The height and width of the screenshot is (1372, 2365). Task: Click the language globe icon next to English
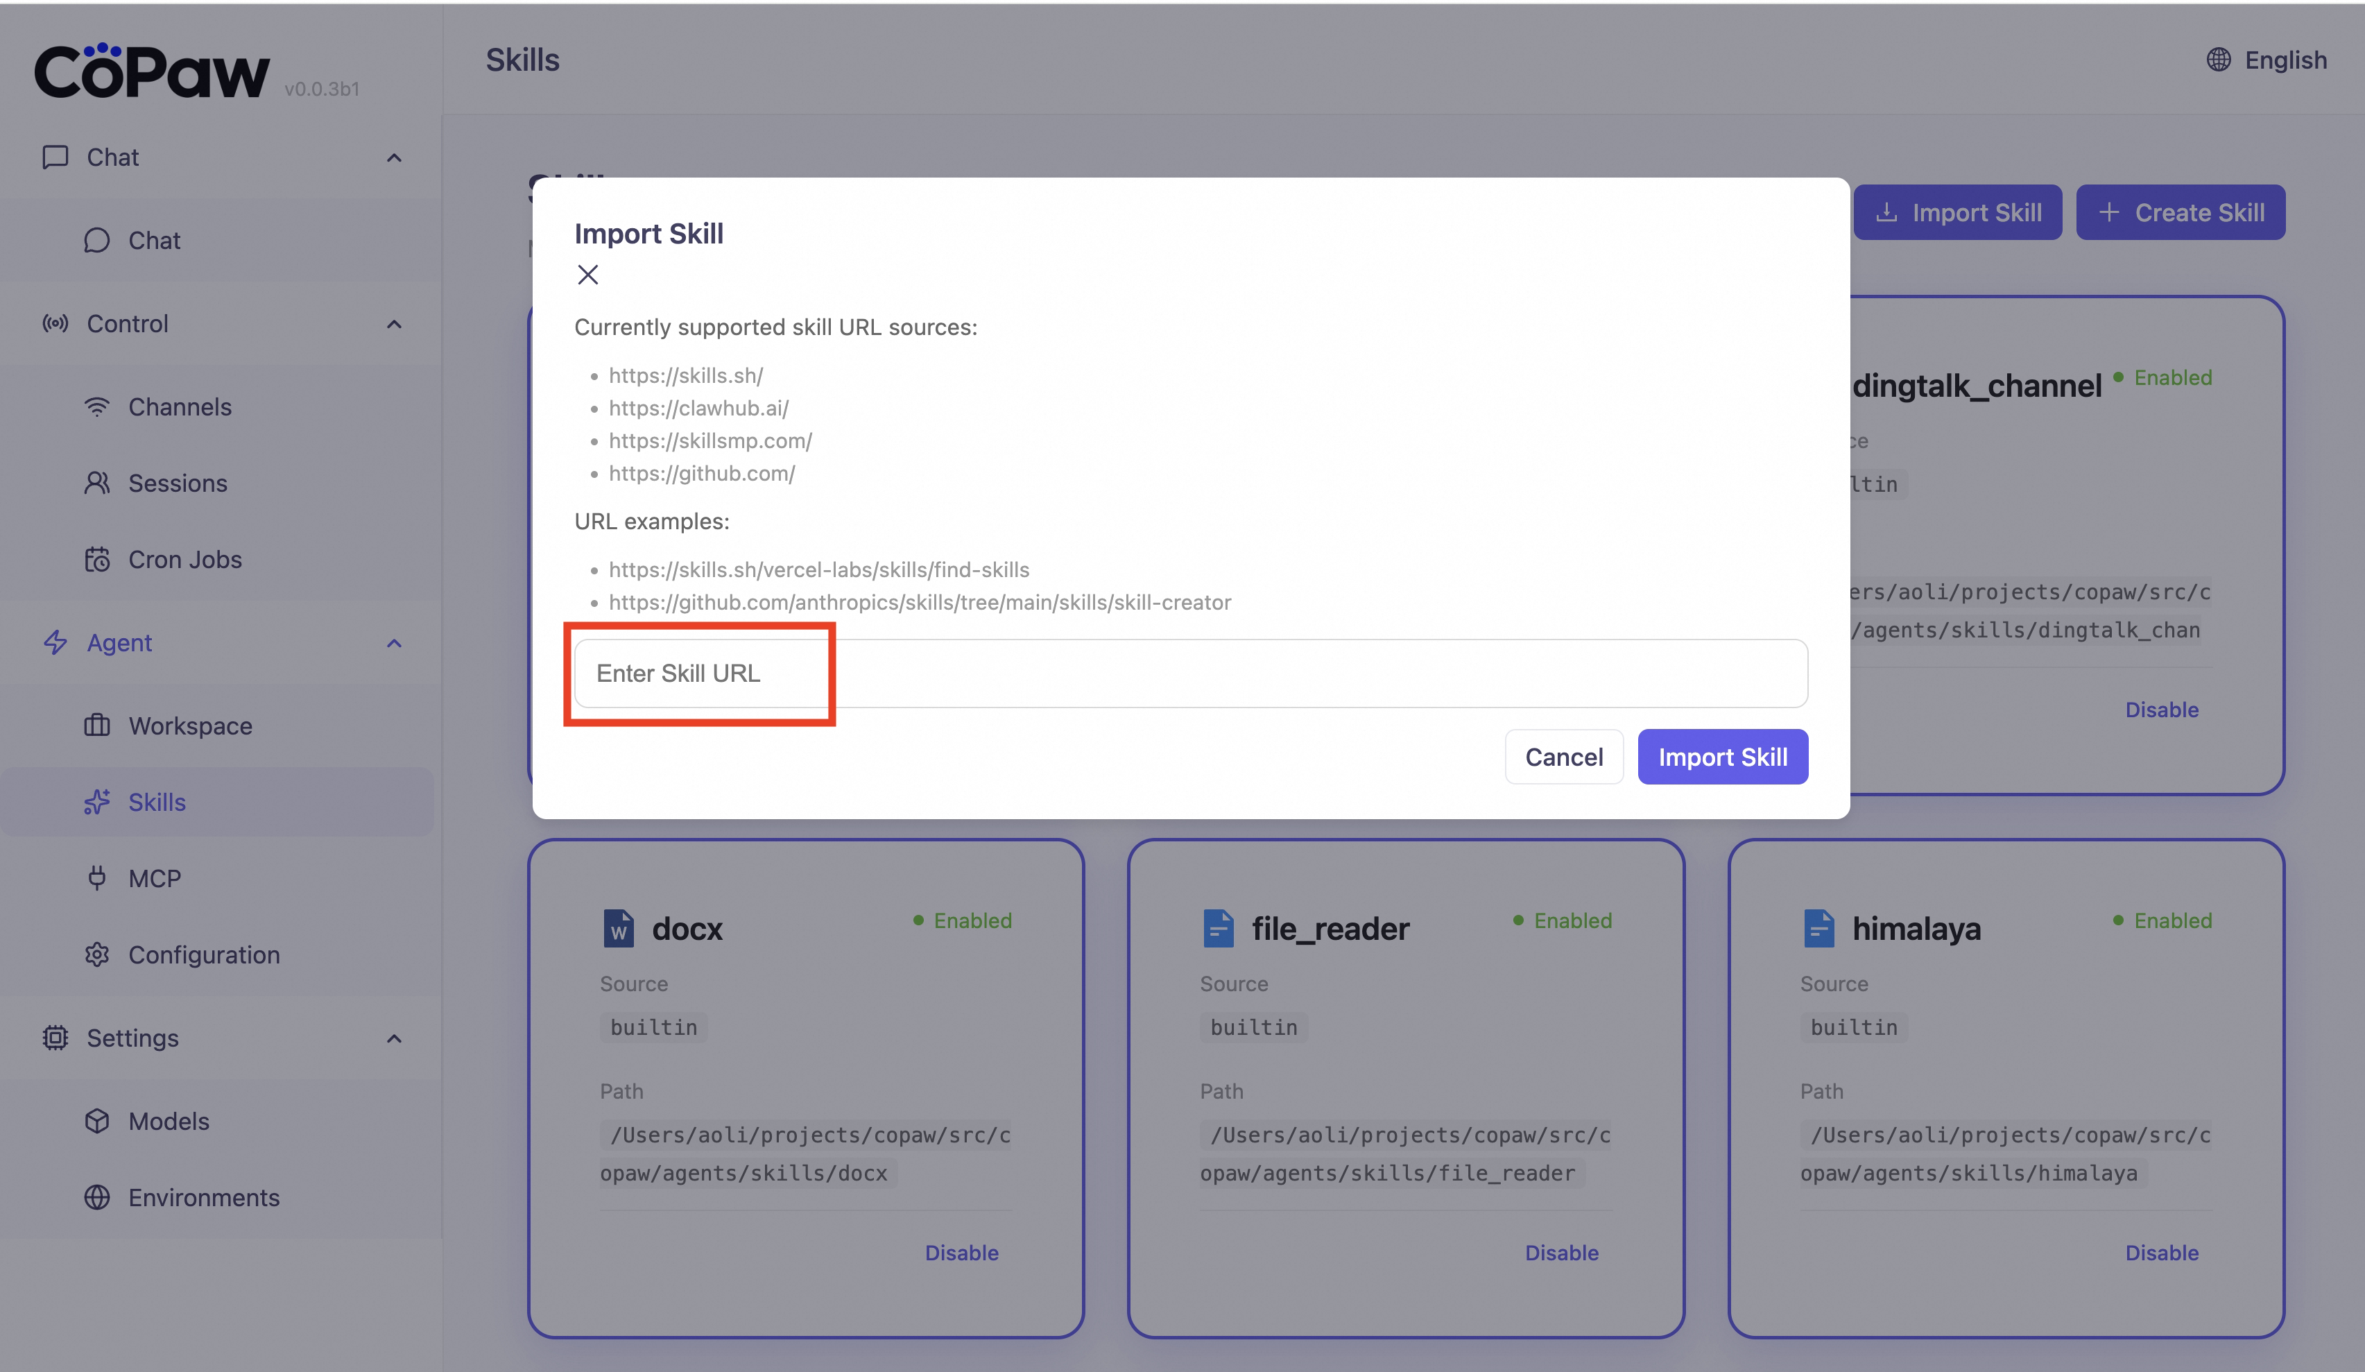click(2219, 60)
